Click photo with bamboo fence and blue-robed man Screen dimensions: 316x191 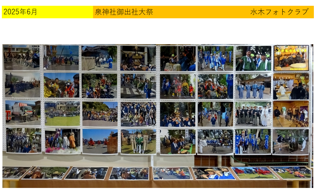[x=99, y=58]
